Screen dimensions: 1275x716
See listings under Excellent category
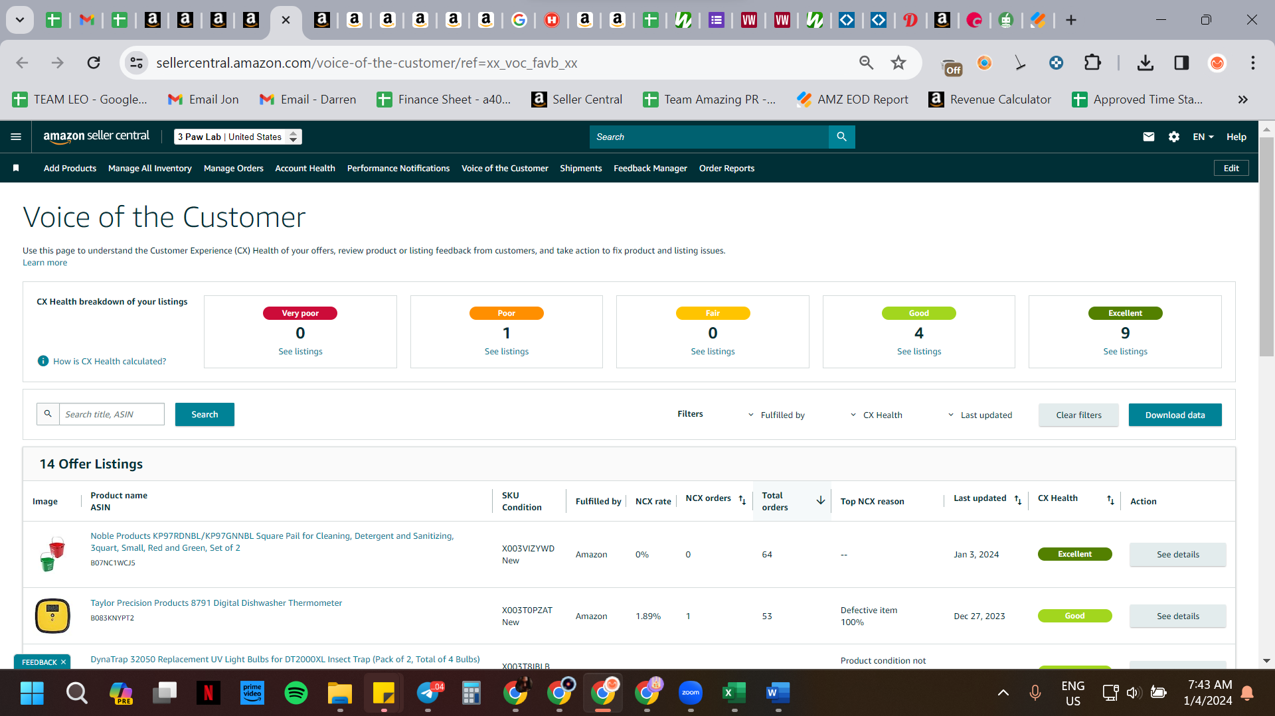(1125, 352)
